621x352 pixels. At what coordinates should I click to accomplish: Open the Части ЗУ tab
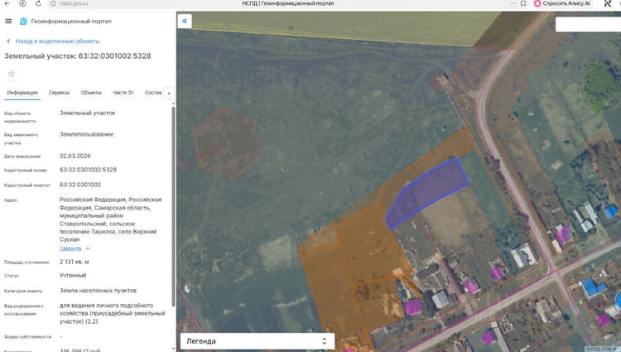point(123,93)
